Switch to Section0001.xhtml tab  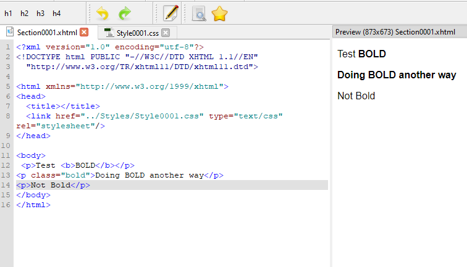click(47, 33)
